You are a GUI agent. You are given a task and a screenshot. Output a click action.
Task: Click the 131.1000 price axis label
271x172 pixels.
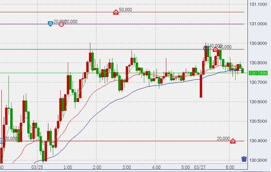point(258,4)
